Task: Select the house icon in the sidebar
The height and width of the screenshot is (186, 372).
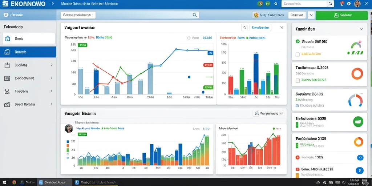Action: (x=8, y=39)
